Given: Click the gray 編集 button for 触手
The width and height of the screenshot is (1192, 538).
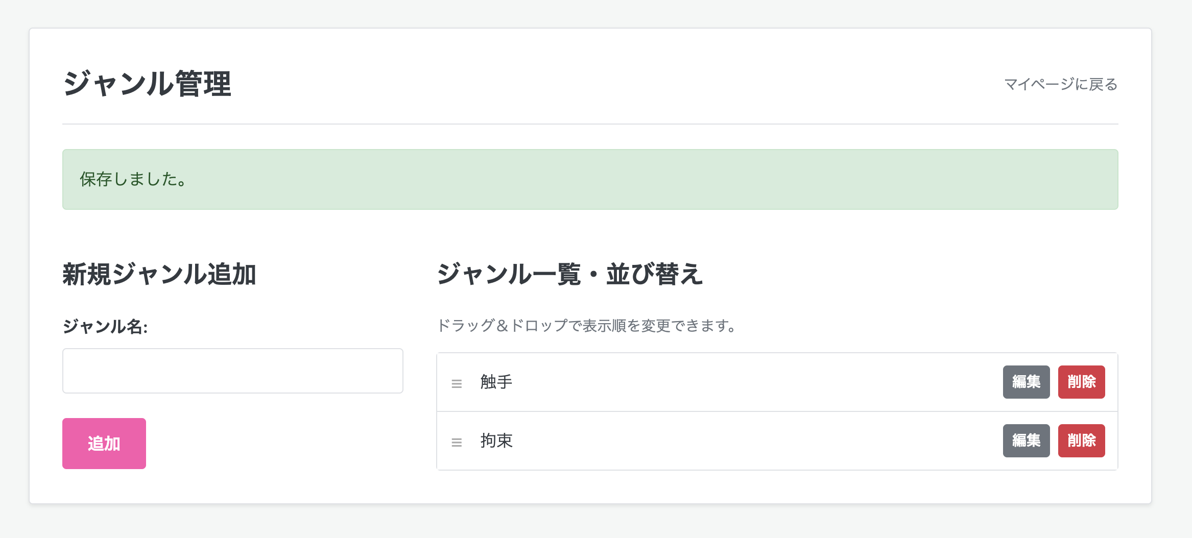Looking at the screenshot, I should (1026, 382).
